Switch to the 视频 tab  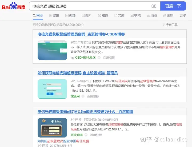click(70, 16)
